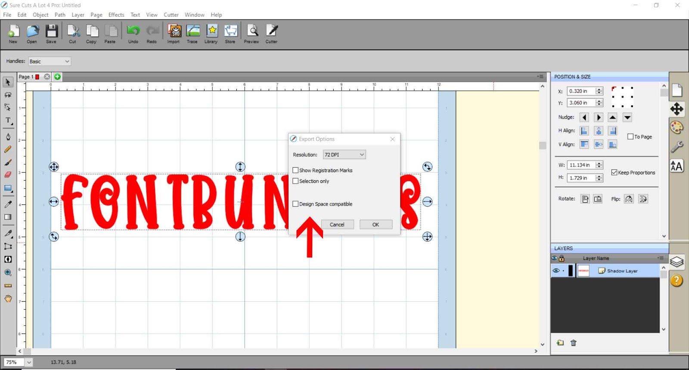This screenshot has width=689, height=370.
Task: Enable Show Registration Marks checkbox
Action: (295, 170)
